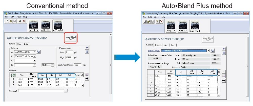Click down arrow of Quaternary gradient table scroller

219,95
